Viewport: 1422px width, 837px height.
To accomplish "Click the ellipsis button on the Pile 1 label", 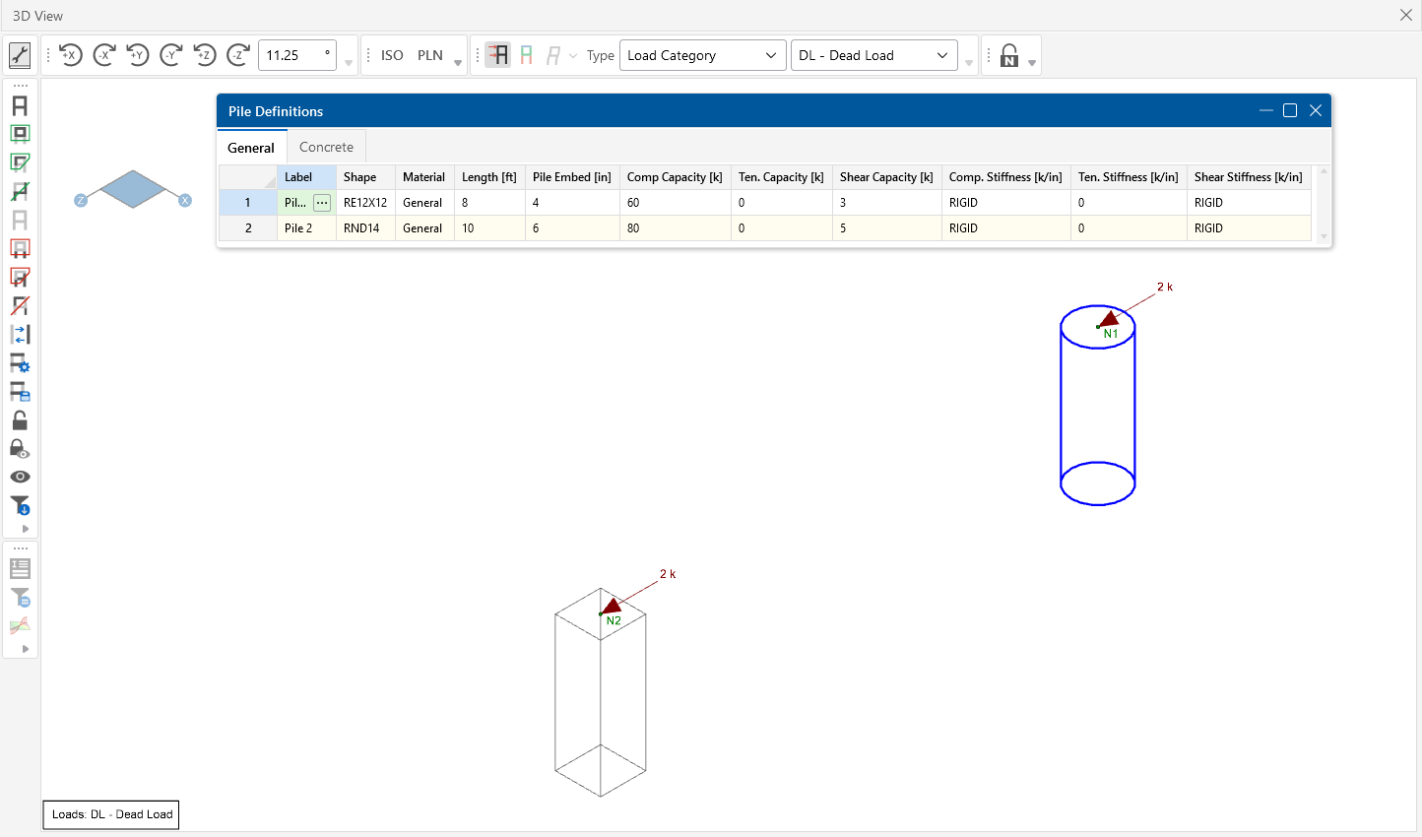I will (x=322, y=202).
